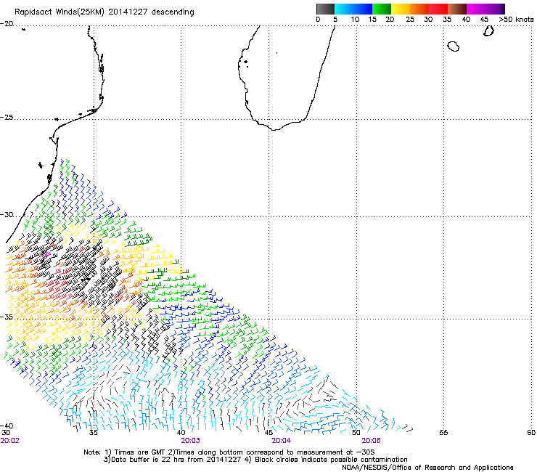Click note 3 'Data buffer is 22 hrs' text

point(150,460)
